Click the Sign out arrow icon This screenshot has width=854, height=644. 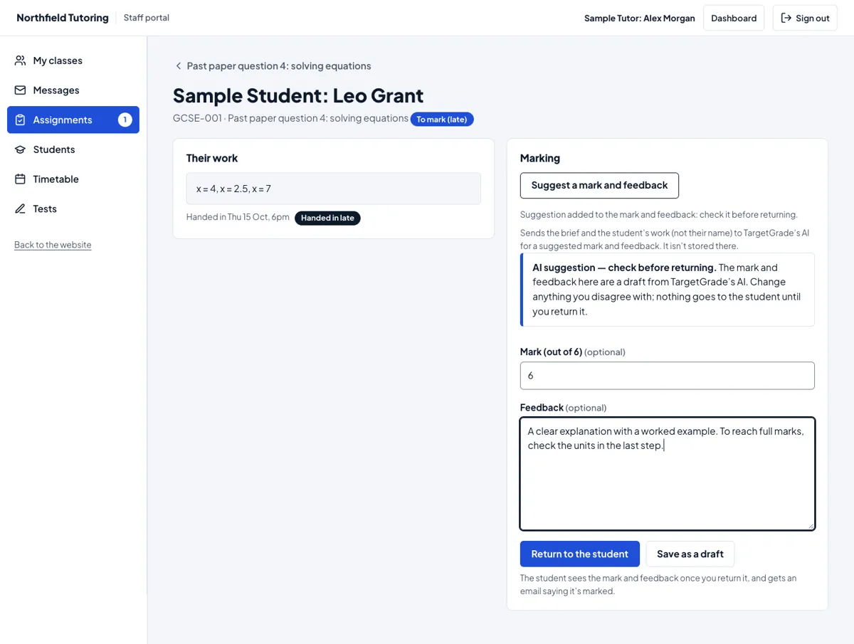point(786,18)
